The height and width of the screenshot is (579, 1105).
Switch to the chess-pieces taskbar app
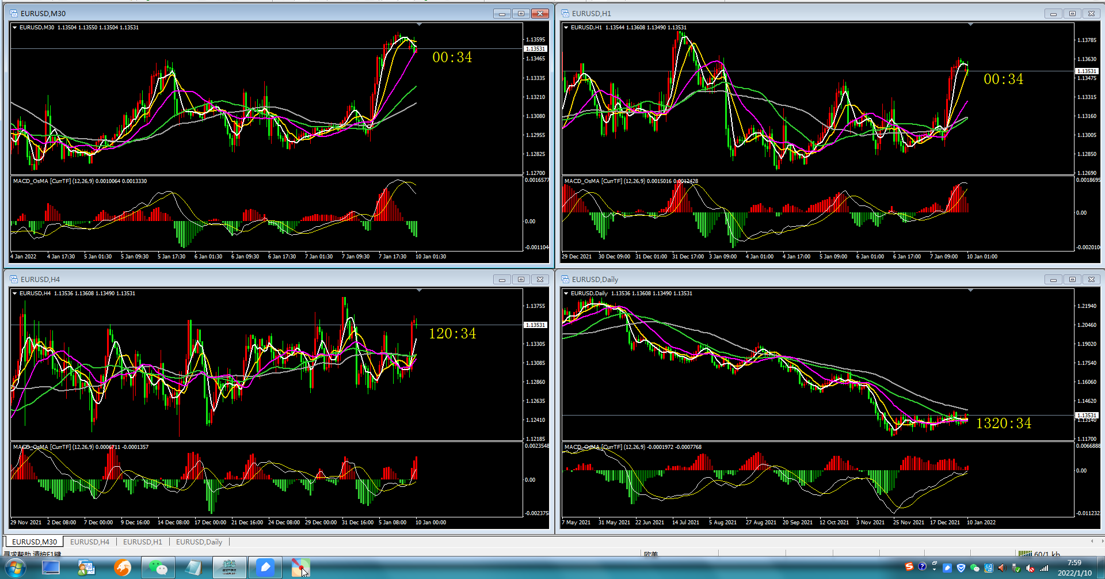click(x=229, y=568)
